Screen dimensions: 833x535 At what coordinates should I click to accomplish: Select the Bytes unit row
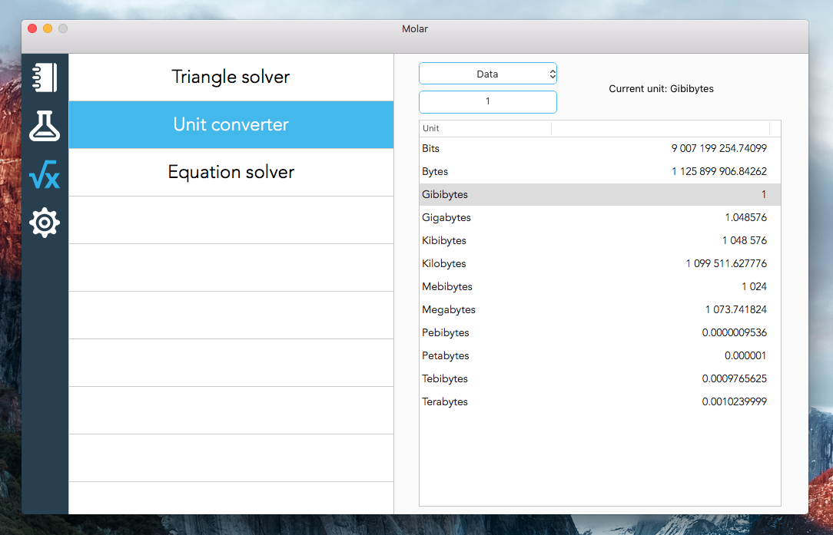(x=599, y=171)
